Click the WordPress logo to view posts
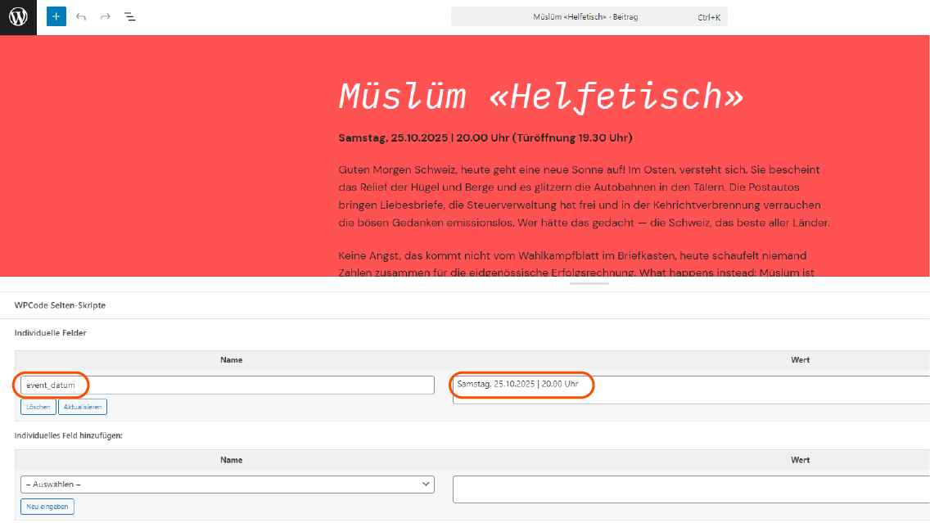This screenshot has height=523, width=930. pos(18,16)
